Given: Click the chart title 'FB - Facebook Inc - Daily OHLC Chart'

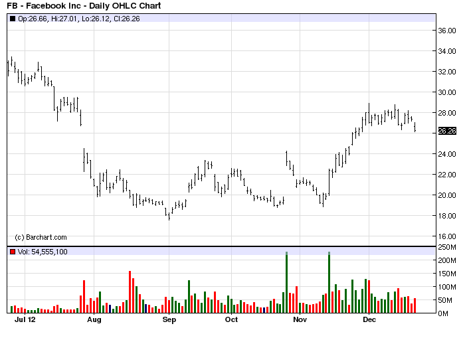Looking at the screenshot, I should tap(84, 5).
